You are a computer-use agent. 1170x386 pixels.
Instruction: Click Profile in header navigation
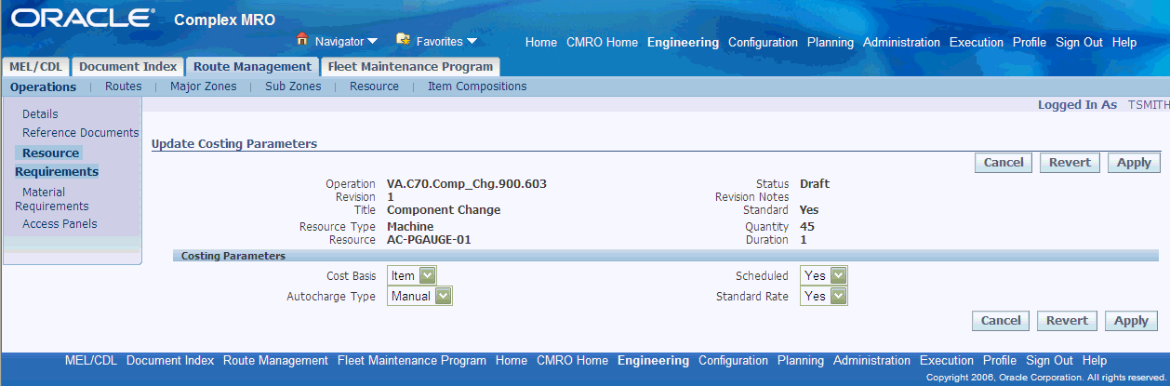pos(1030,42)
